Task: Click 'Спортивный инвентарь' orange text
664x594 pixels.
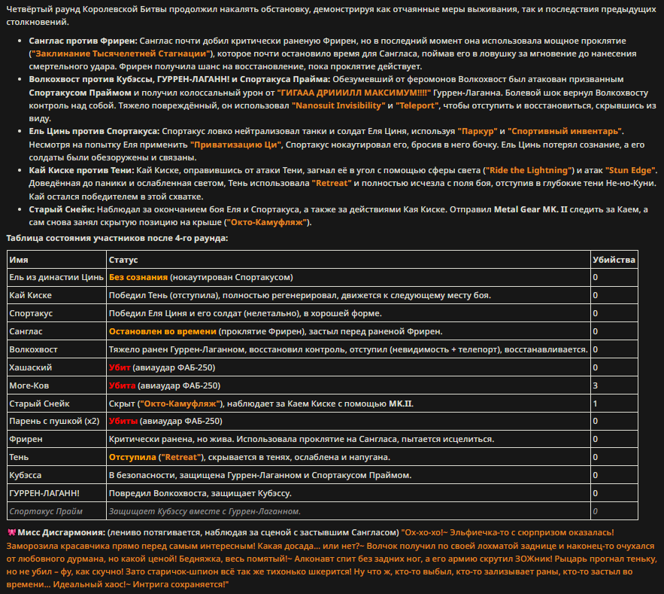Action: (x=565, y=132)
